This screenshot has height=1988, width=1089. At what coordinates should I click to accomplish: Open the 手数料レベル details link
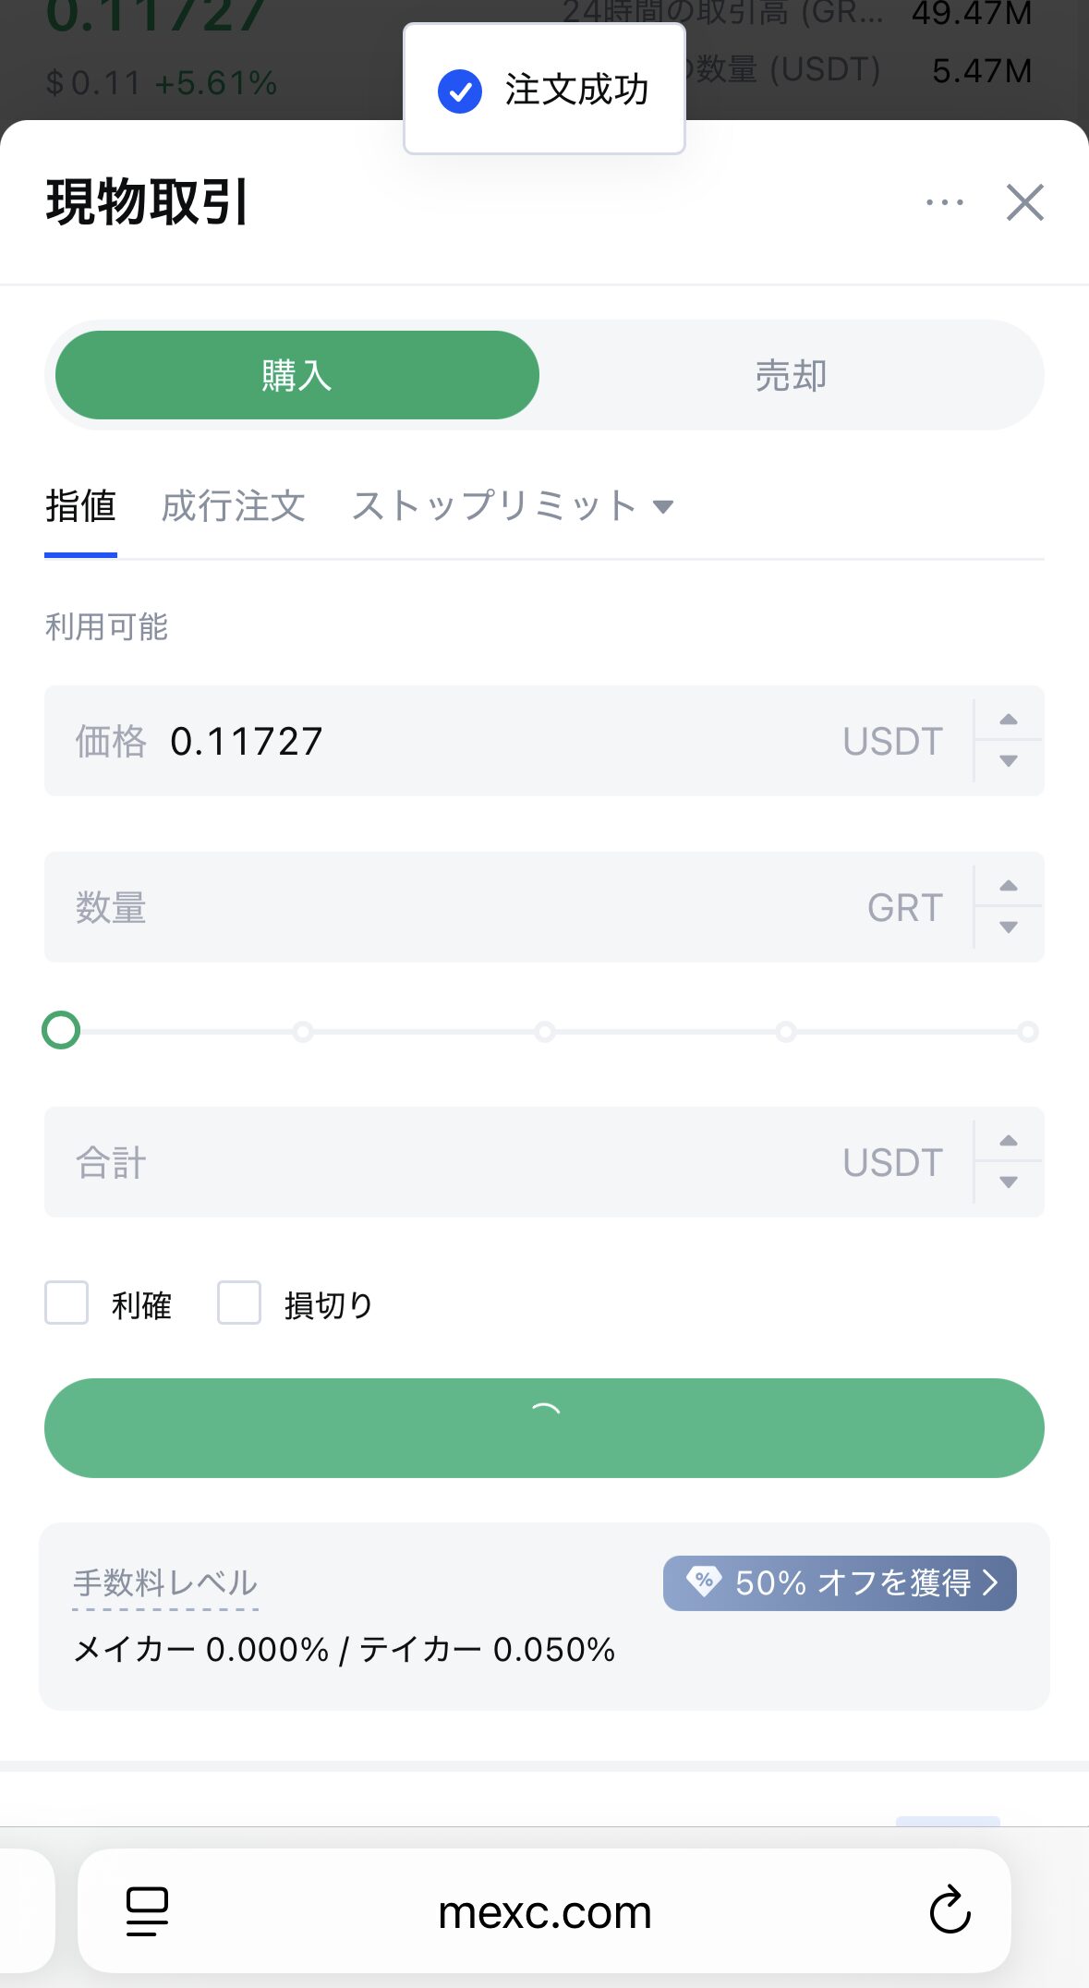(x=165, y=1583)
